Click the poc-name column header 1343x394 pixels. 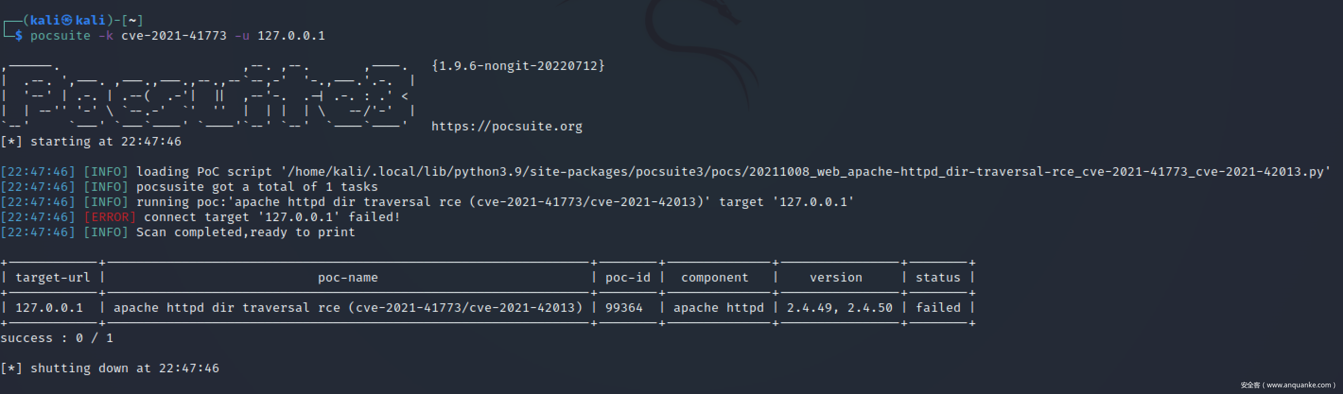(348, 278)
